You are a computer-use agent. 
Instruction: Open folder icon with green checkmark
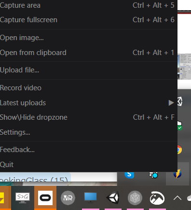179,126
